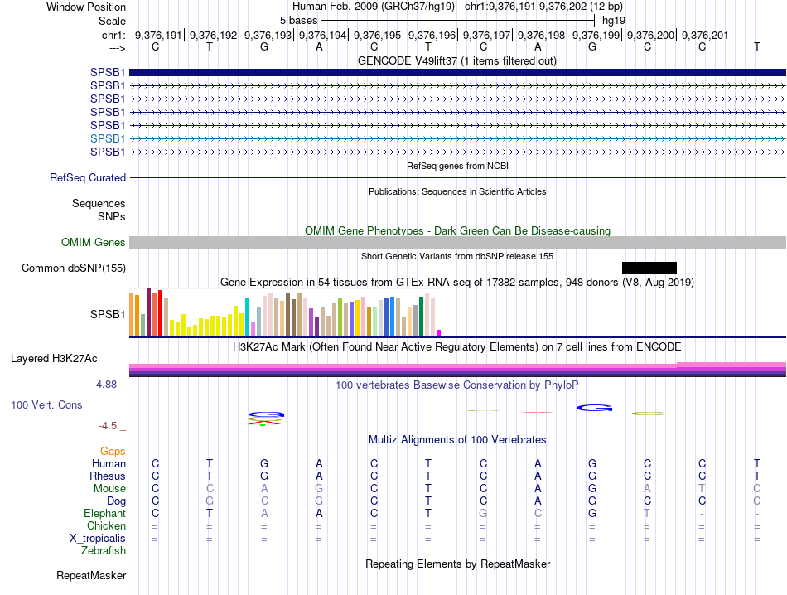This screenshot has height=595, width=787.
Task: Open RefSeq genes from NCBI title
Action: [x=457, y=166]
